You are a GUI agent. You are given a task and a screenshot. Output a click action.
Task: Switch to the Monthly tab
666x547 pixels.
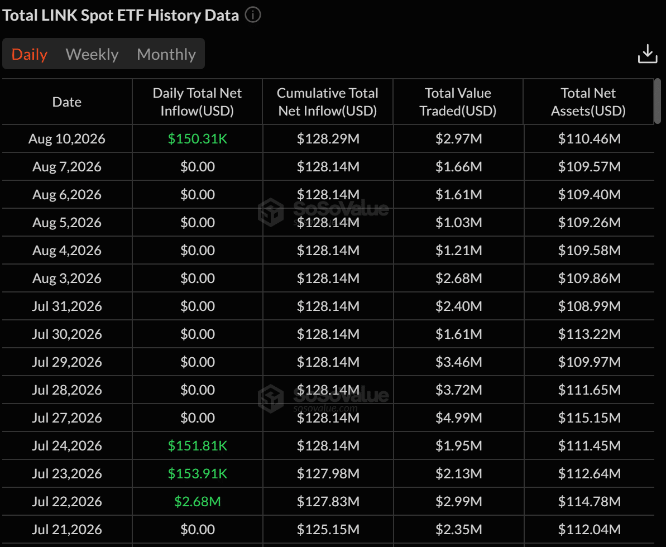tap(166, 54)
